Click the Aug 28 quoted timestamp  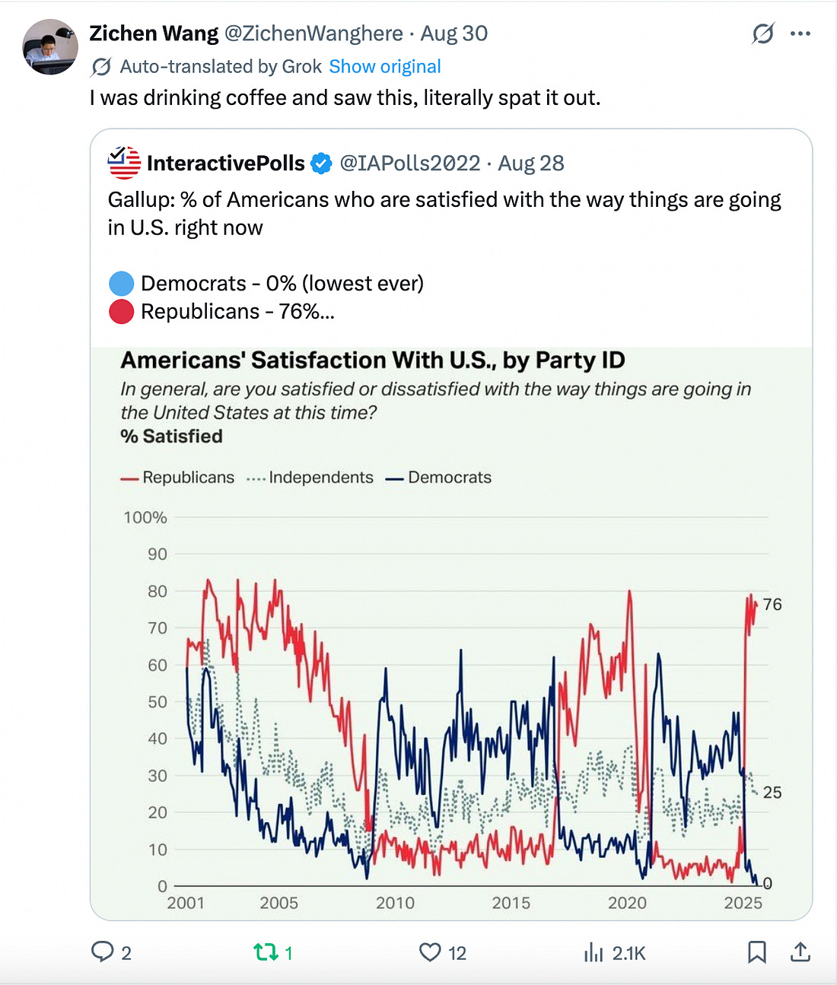click(x=531, y=164)
